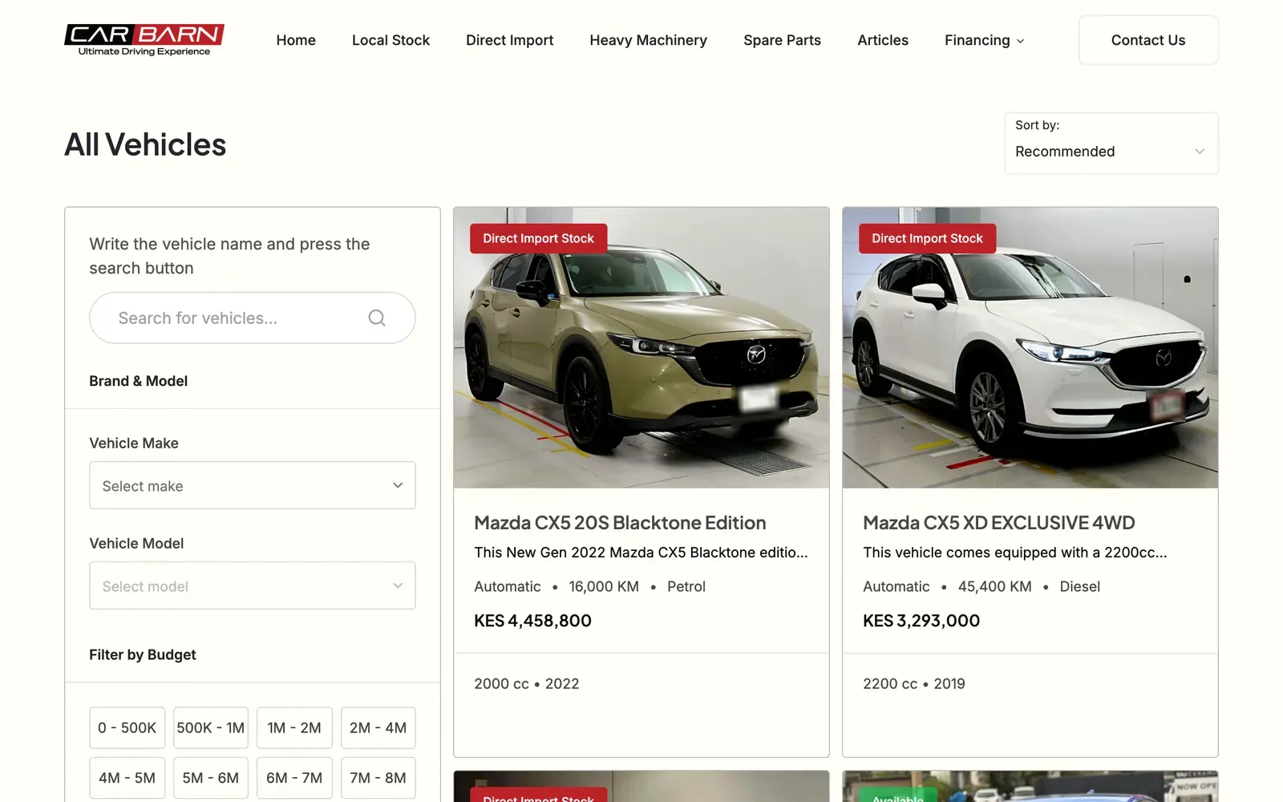Image resolution: width=1283 pixels, height=802 pixels.
Task: Click price KES 3,293,000
Action: click(921, 621)
